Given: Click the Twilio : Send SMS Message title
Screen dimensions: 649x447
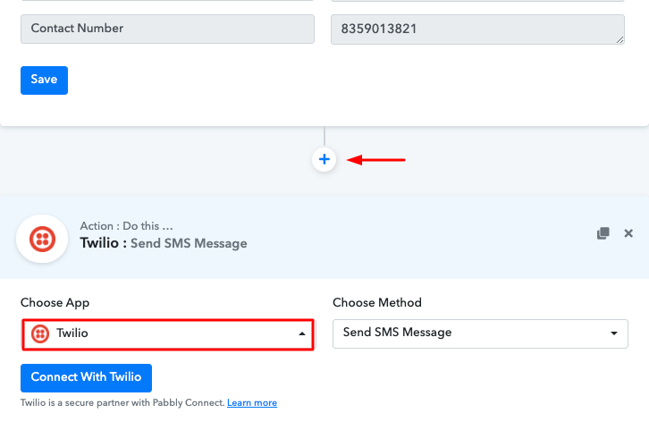Looking at the screenshot, I should (x=164, y=243).
